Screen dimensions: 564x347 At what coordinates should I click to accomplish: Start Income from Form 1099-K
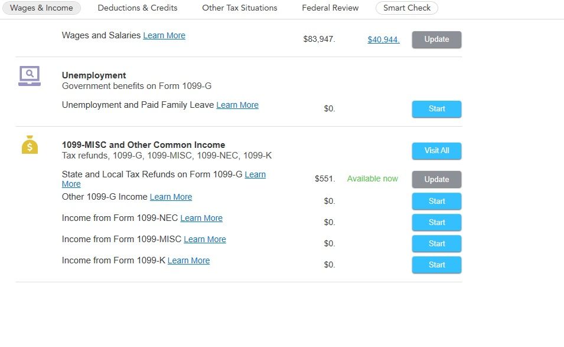pos(436,265)
